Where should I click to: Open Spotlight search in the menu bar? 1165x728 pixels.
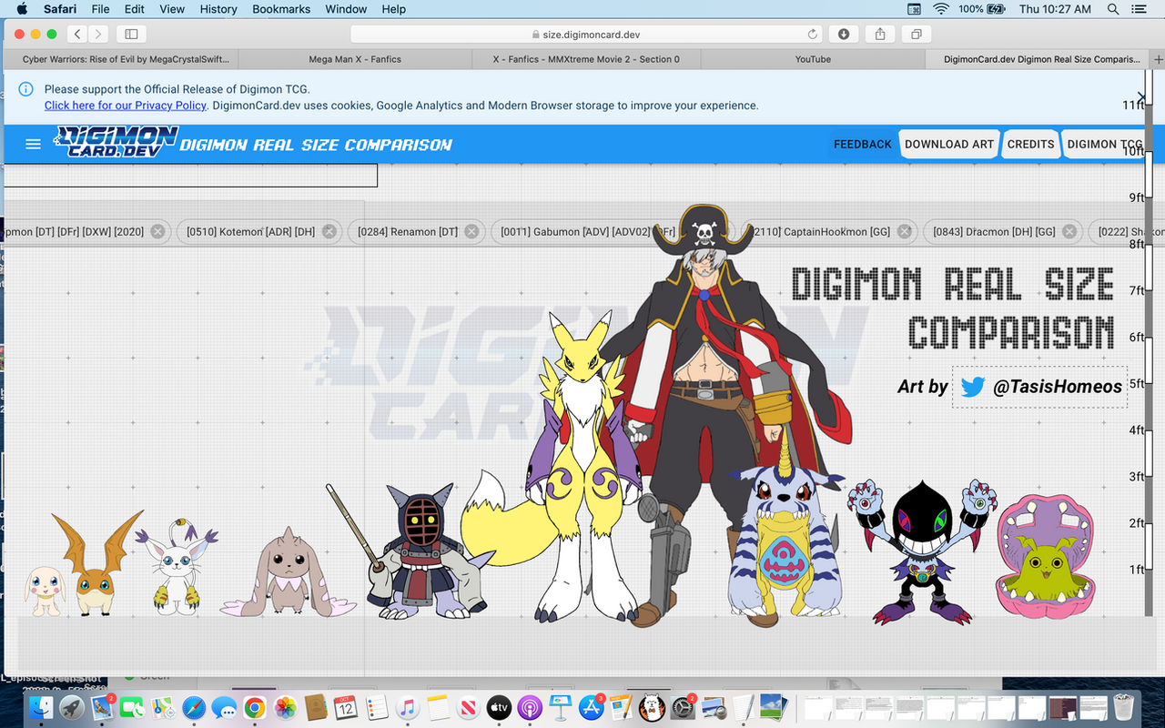coord(1112,9)
